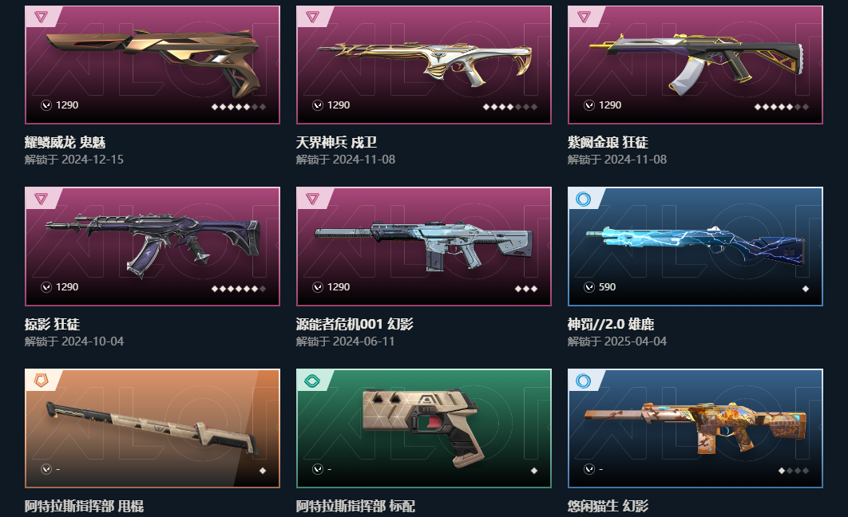Viewport: 848px width, 517px height.
Task: Click the 神罚//2.0 雄鹿 skin title
Action: [611, 324]
